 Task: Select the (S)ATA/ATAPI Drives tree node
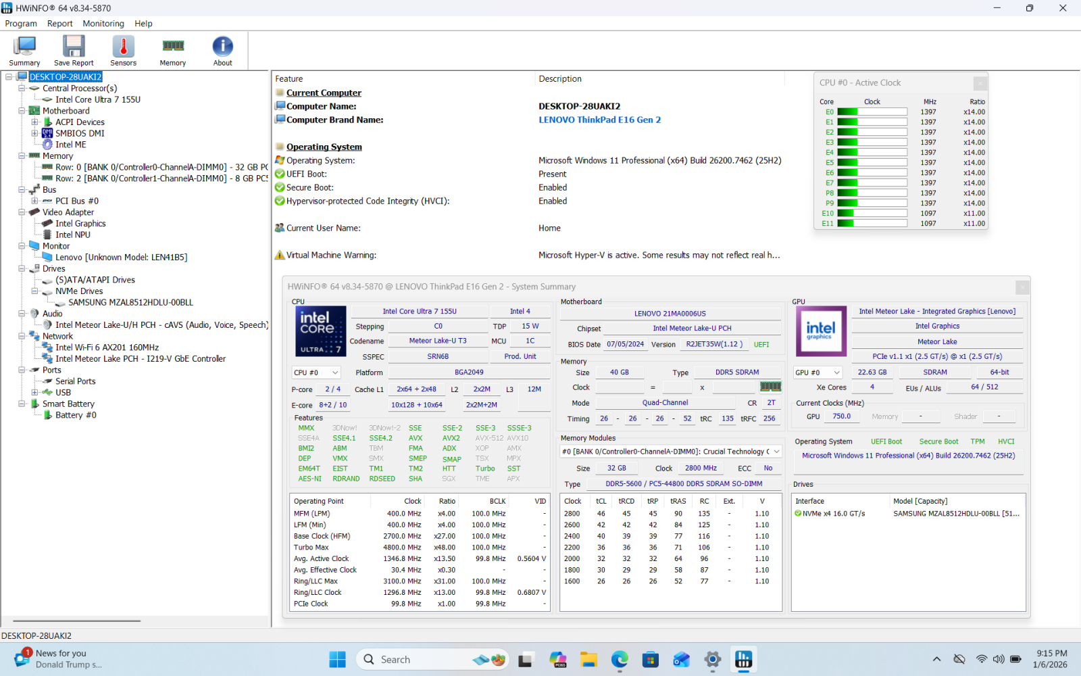95,280
